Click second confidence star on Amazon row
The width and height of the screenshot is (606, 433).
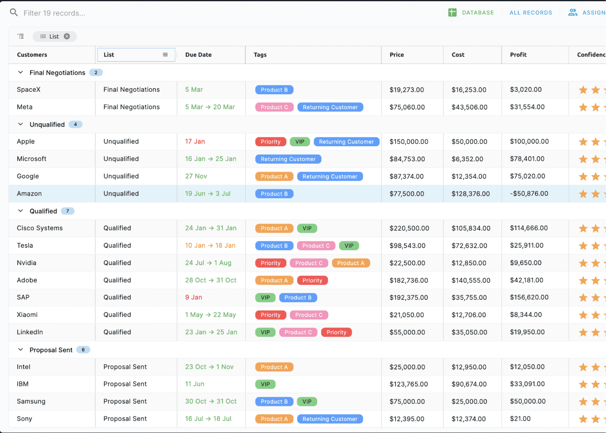[x=595, y=194]
